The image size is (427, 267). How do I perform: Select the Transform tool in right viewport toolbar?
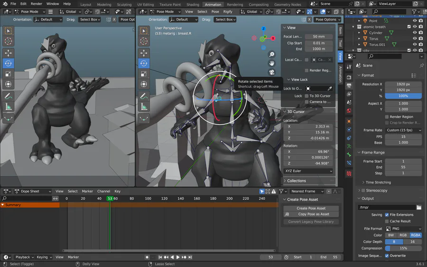coord(144,84)
